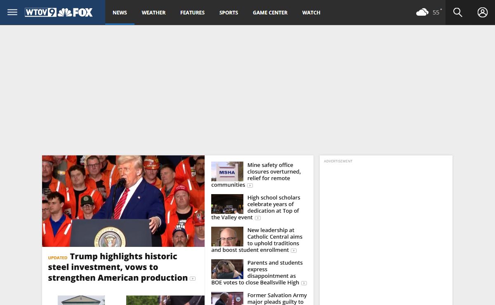Image resolution: width=495 pixels, height=305 pixels.
Task: Open the NEWS navigation tab
Action: tap(120, 12)
